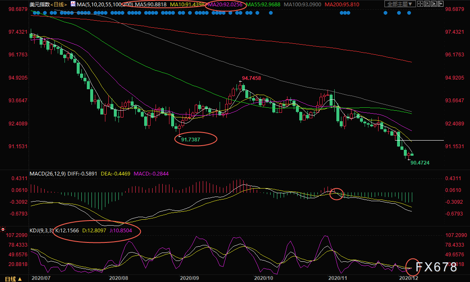Click the 94.7458 high price marker
This screenshot has height=282, width=470.
251,78
